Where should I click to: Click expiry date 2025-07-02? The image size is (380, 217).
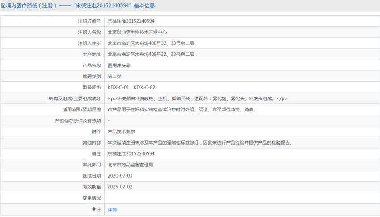[x=120, y=187]
